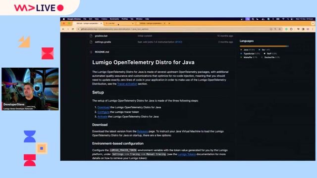This screenshot has height=178, width=317.
Task: Open the Initial commit message link
Action: click(145, 36)
